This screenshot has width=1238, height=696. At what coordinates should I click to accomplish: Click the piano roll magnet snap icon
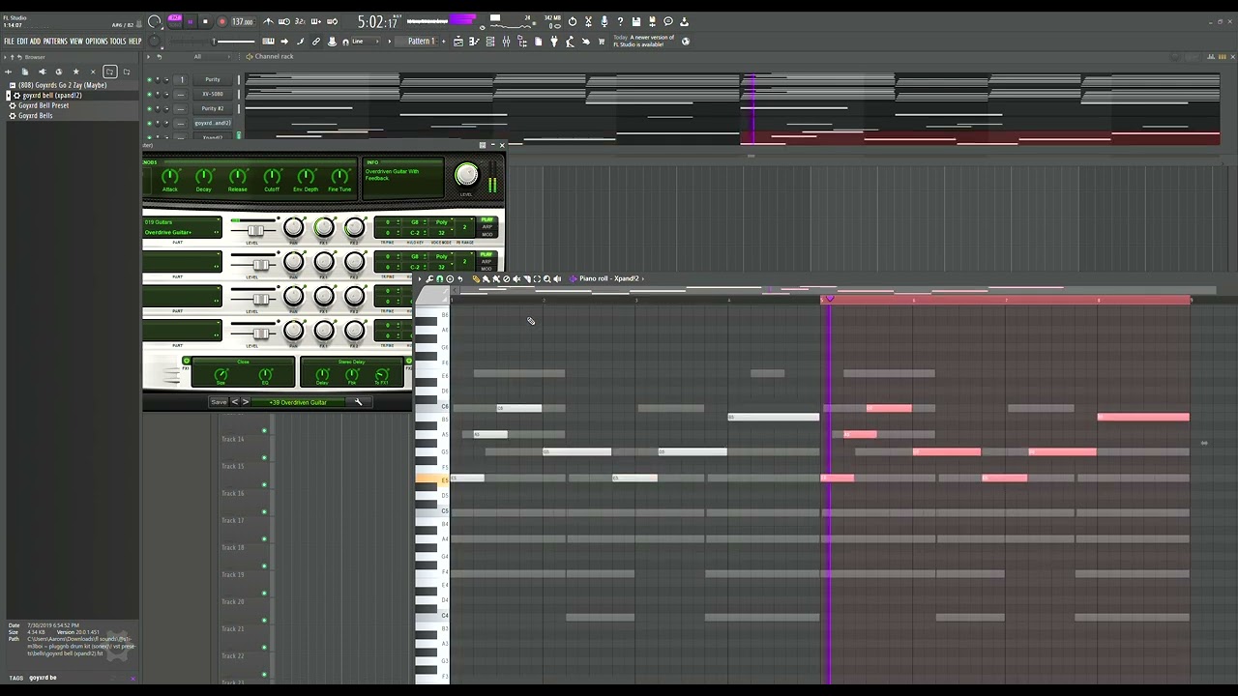(440, 278)
